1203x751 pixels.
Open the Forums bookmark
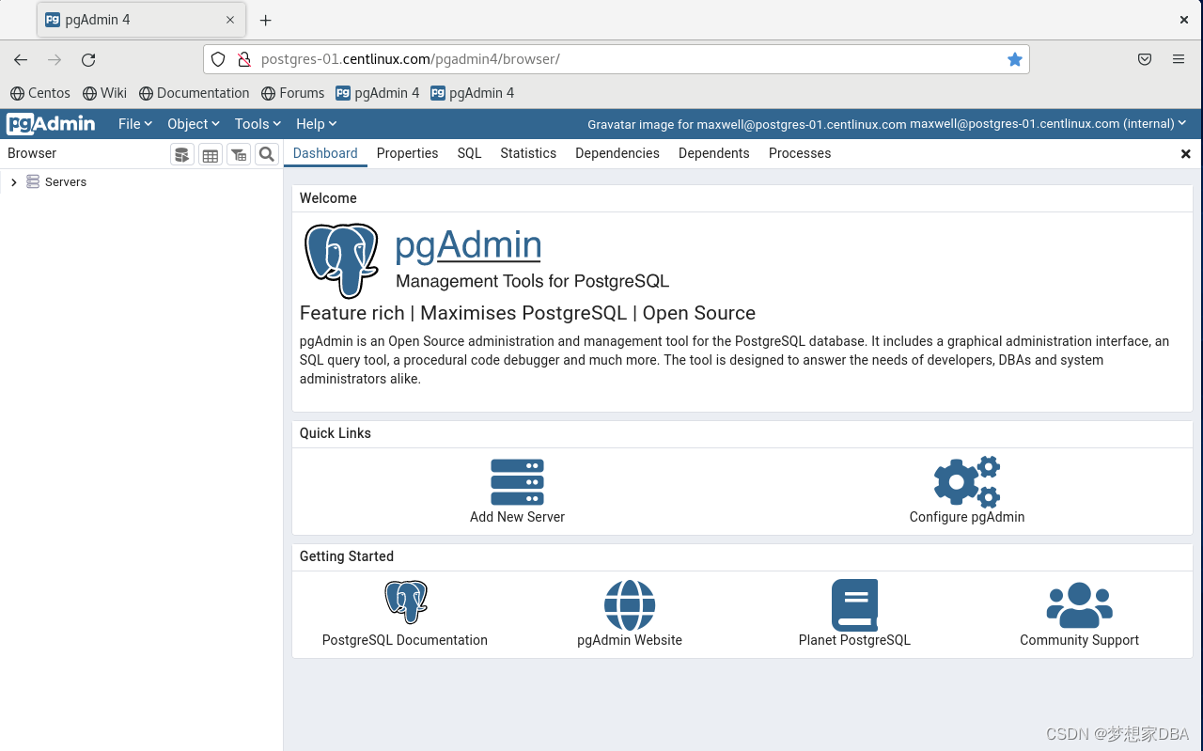click(x=292, y=93)
